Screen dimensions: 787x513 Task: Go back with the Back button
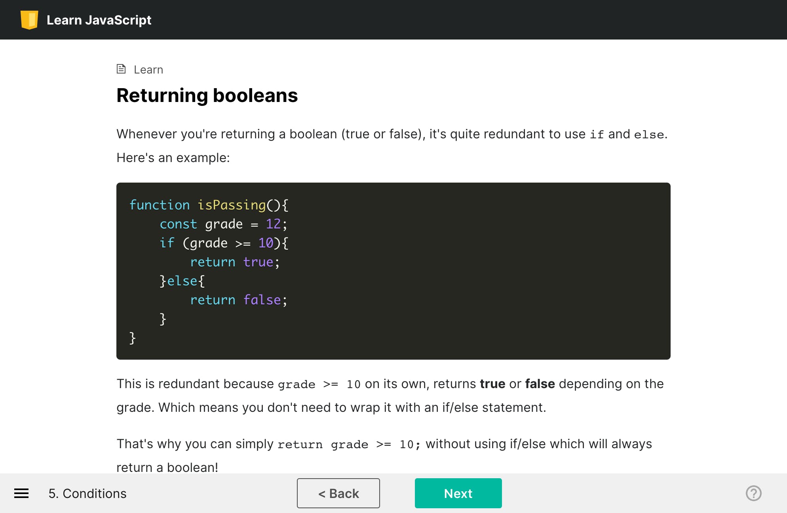(338, 493)
